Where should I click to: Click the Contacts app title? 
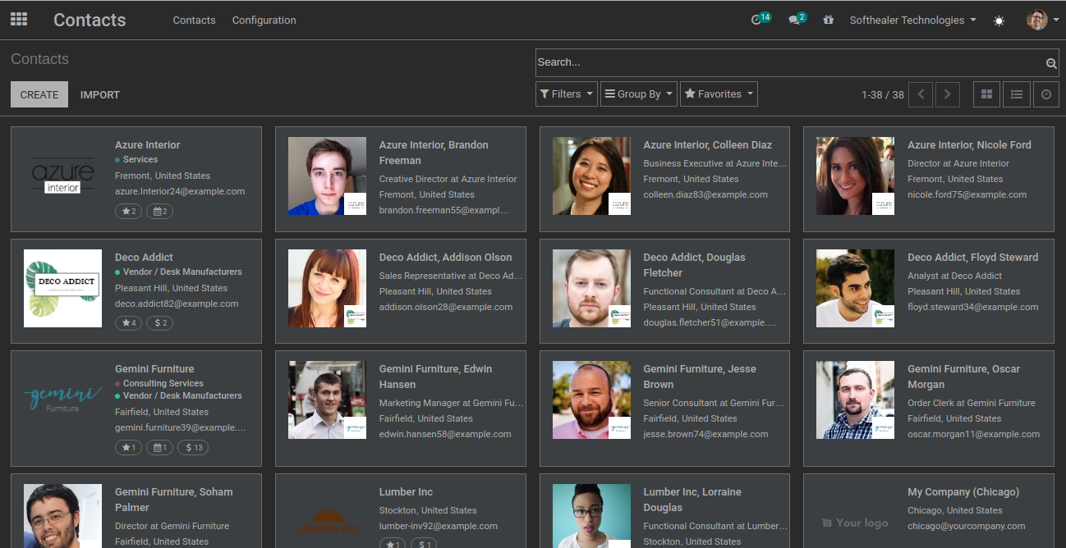[90, 20]
